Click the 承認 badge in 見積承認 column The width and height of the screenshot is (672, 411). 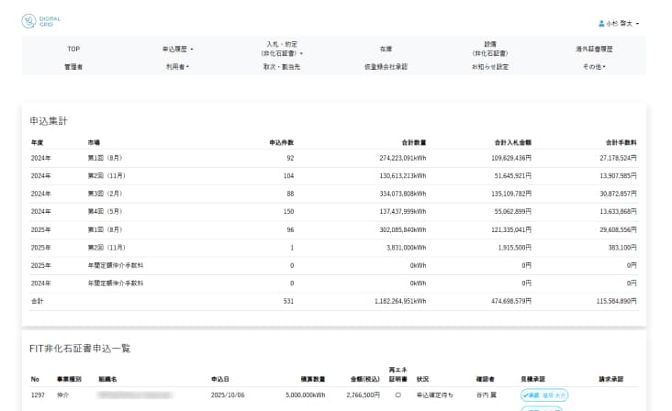tap(532, 394)
